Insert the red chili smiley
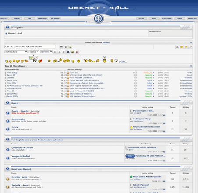 click(40, 60)
